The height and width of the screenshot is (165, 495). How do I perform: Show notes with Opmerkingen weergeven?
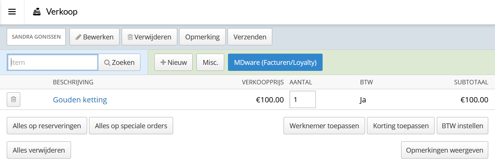[x=445, y=150]
